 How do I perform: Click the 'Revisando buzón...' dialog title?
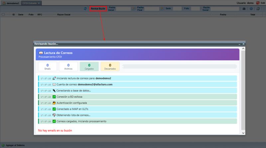click(x=46, y=44)
